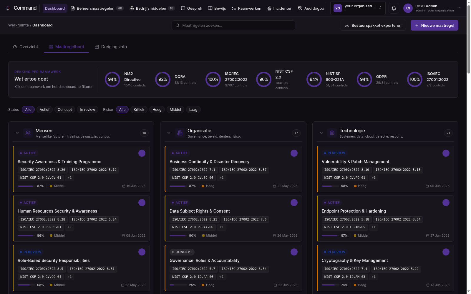Switch to the Overzicht tab
This screenshot has width=471, height=294.
point(26,47)
